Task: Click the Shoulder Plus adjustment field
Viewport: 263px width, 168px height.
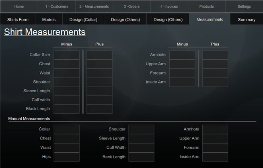Action: (99, 82)
